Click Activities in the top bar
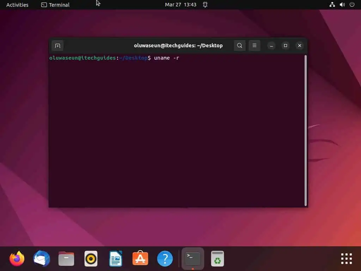Screen dimensions: 361x271 click(17, 5)
